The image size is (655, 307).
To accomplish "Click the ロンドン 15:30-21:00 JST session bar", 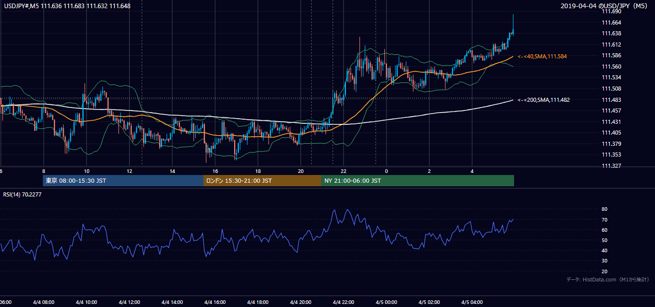I will click(x=262, y=181).
